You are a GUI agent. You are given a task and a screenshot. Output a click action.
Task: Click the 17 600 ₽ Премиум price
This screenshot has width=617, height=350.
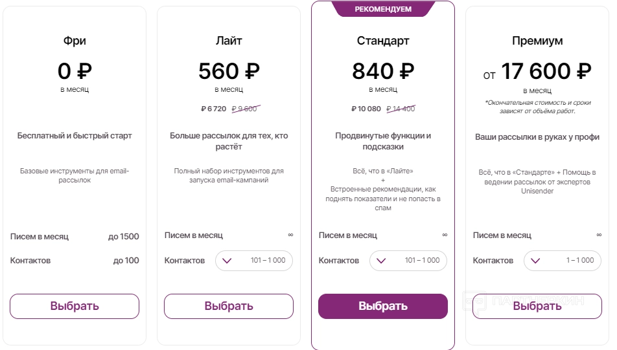click(x=546, y=71)
